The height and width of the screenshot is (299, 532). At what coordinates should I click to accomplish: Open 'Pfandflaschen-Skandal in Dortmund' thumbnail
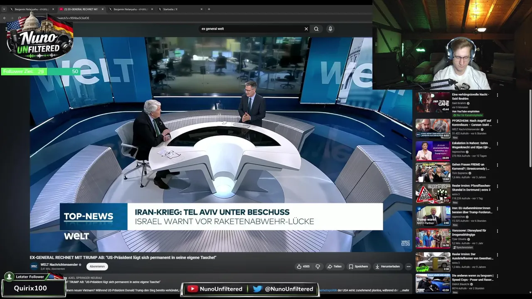click(433, 194)
